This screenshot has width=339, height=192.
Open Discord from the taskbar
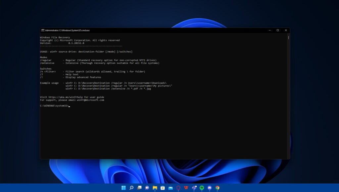click(x=210, y=188)
